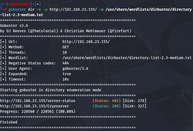Click the '-e' flag in the command
This screenshot has height=131, width=193.
point(39,9)
